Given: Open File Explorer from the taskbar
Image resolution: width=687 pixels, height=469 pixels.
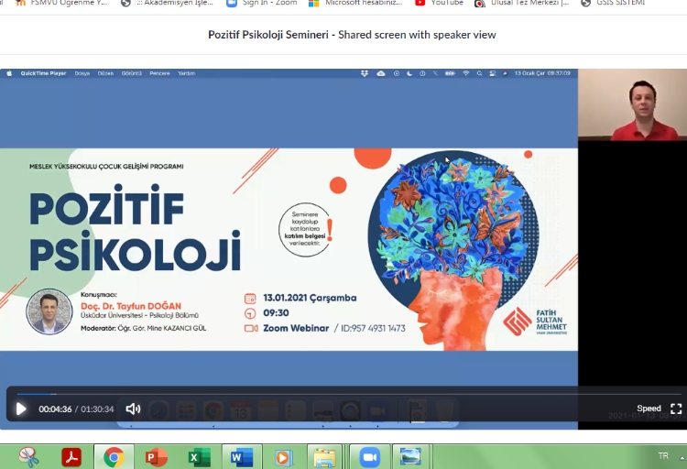Looking at the screenshot, I should click(x=324, y=456).
